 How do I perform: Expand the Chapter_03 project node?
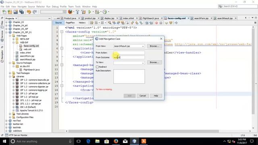pos(6,22)
